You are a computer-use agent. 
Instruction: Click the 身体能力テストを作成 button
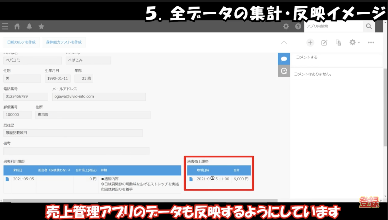tap(64, 42)
